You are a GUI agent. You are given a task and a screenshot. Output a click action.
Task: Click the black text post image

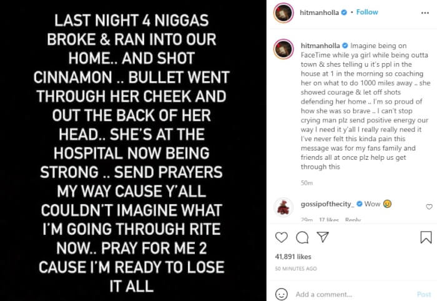coord(133,150)
